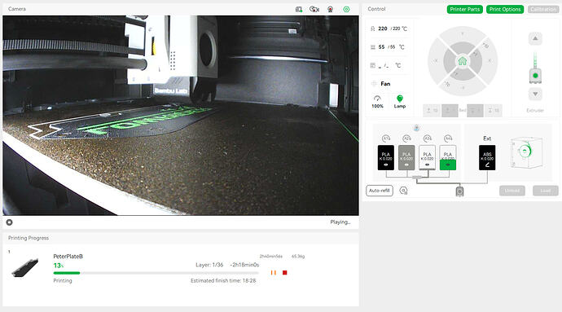
Task: Jog the head on the outer right X segment
Action: click(x=490, y=60)
